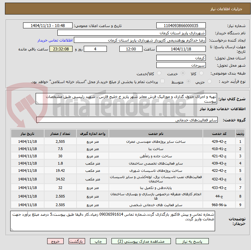Click quantity cell 32

pos(60,188)
